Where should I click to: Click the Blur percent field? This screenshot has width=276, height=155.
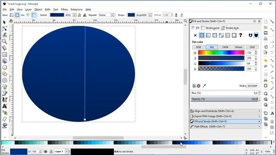click(224, 93)
